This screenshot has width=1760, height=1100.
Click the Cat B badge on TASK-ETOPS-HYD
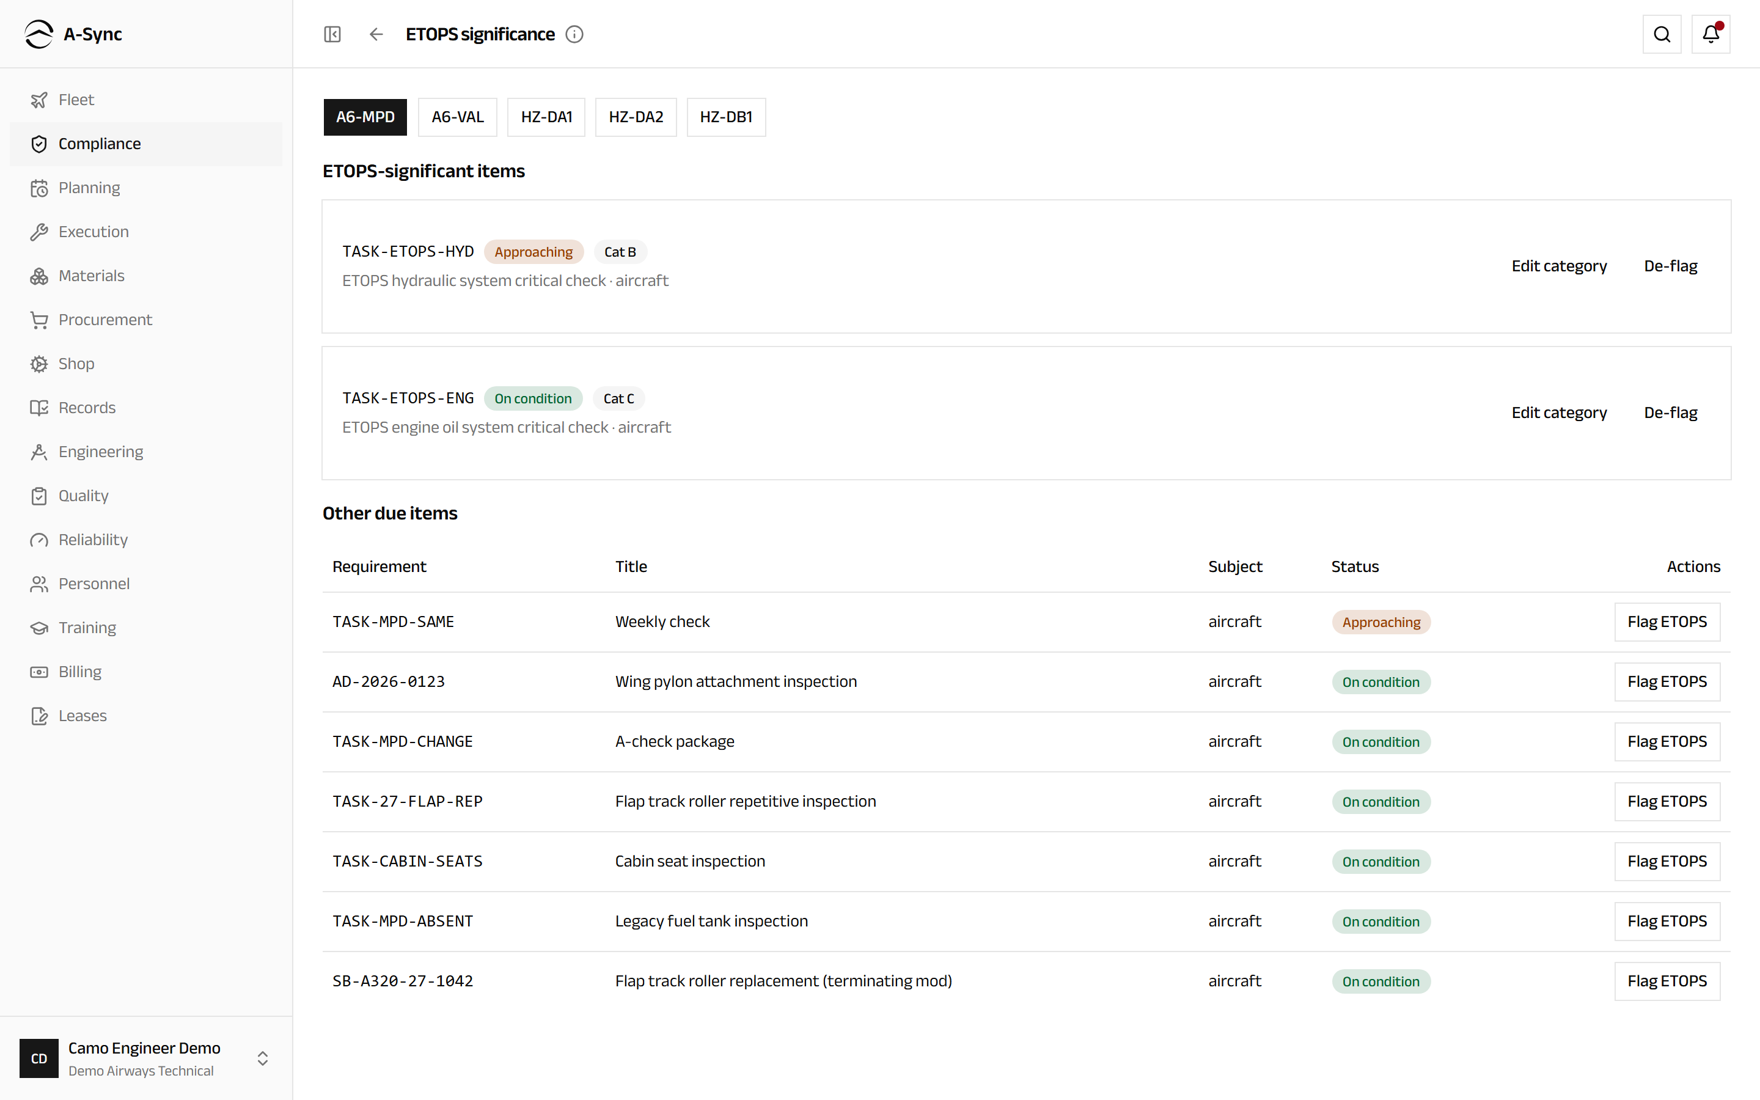[x=620, y=252]
